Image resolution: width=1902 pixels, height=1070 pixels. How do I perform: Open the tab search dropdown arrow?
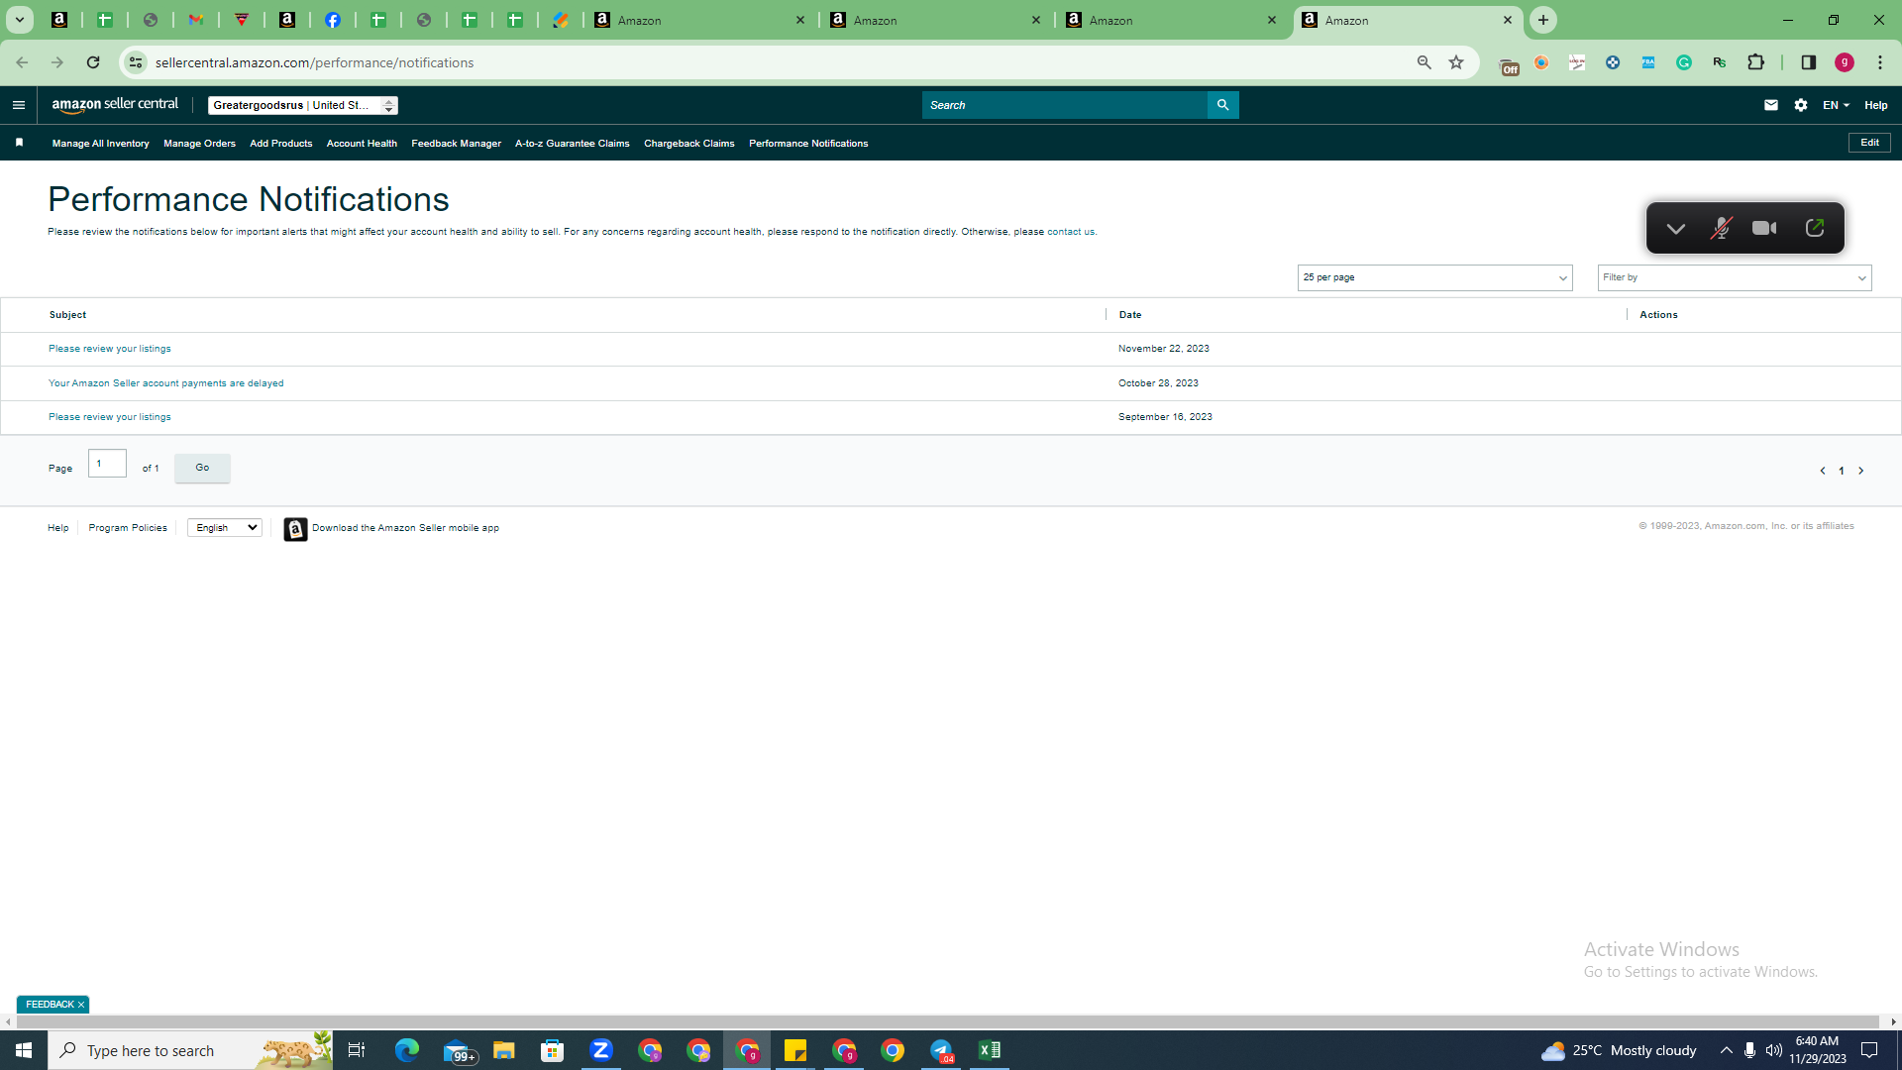(x=19, y=20)
